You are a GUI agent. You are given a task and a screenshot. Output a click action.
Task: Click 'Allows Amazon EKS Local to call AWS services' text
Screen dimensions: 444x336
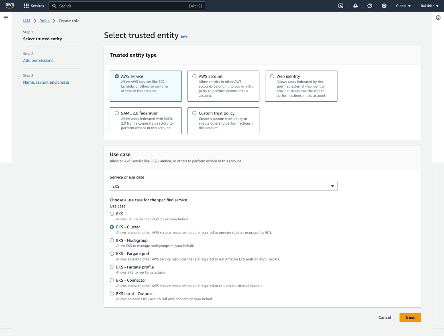pos(165,299)
